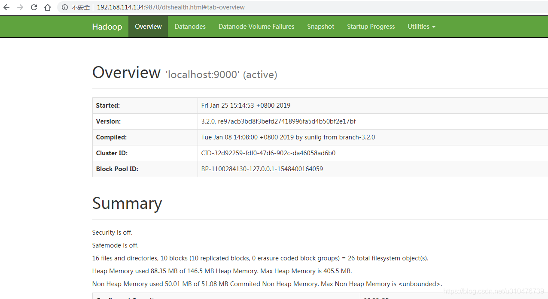Select the Heap Memory used 88.35 MB line
The width and height of the screenshot is (548, 299).
coord(222,271)
